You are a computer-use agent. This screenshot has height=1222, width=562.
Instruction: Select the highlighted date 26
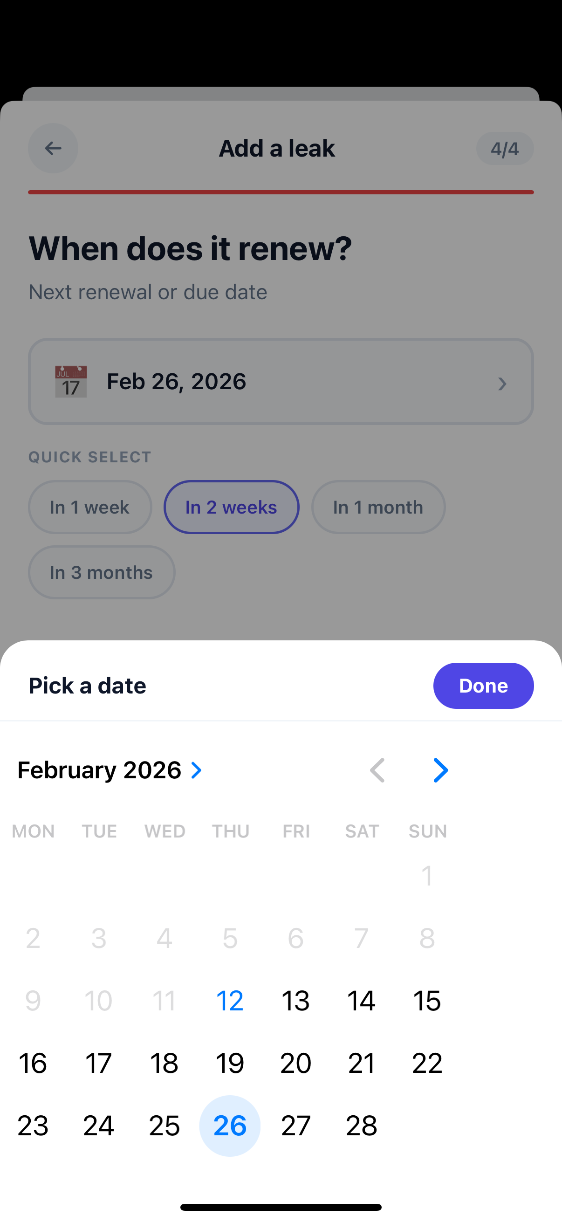230,1125
